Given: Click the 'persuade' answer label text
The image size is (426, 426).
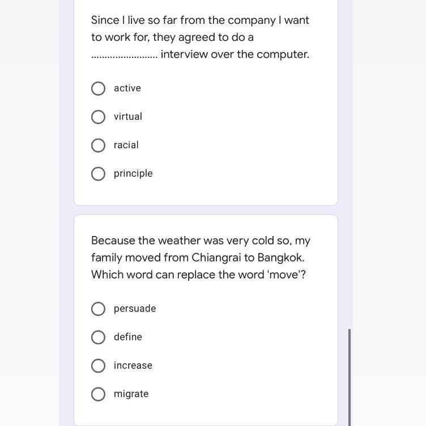Looking at the screenshot, I should (135, 309).
